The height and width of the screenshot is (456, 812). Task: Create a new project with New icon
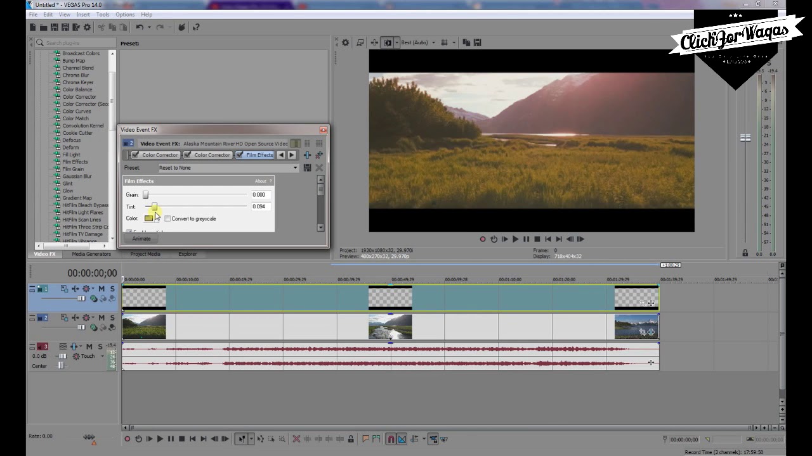pos(33,27)
